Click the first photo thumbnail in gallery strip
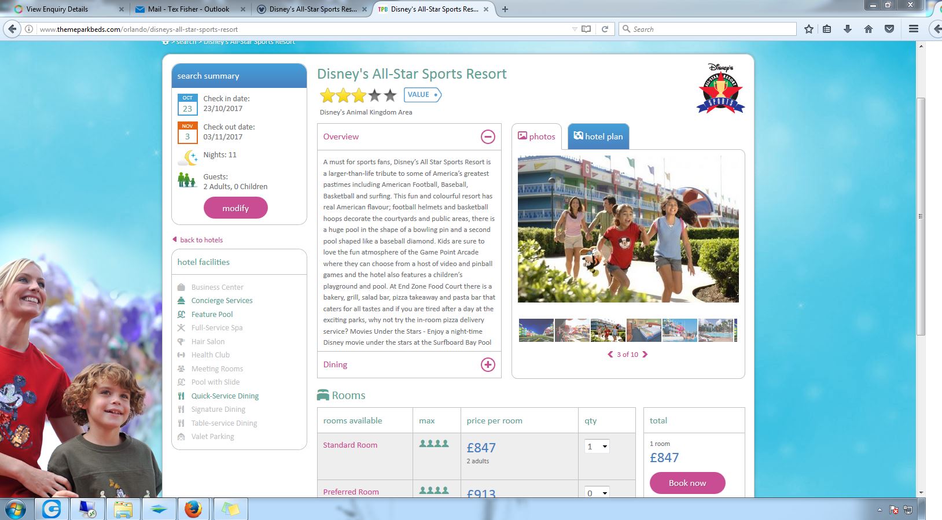 pyautogui.click(x=536, y=330)
